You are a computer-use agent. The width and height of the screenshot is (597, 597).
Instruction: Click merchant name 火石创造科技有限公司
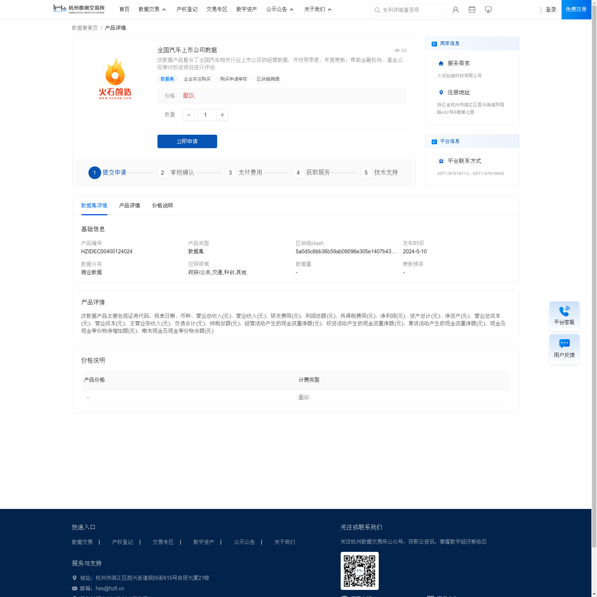[x=459, y=76]
